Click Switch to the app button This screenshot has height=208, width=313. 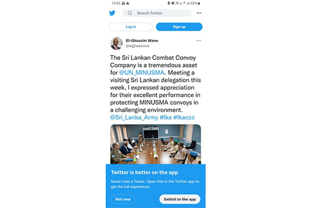click(180, 199)
